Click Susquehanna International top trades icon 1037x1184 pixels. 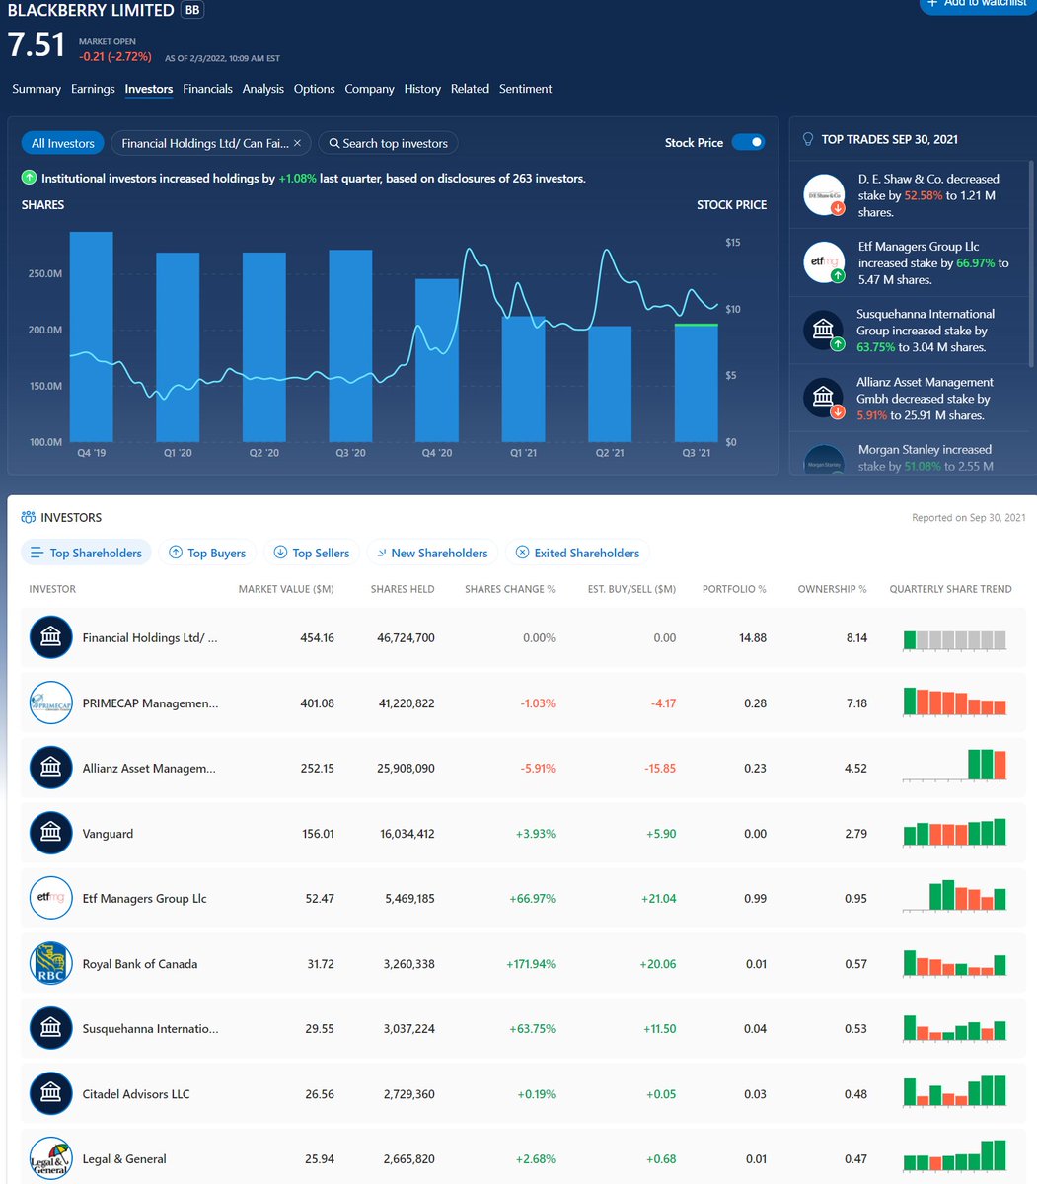823,331
